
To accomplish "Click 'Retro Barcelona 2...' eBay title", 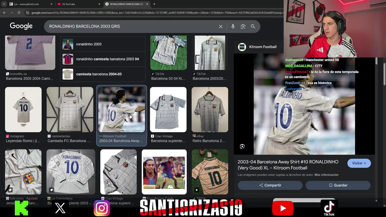I will pyautogui.click(x=209, y=141).
